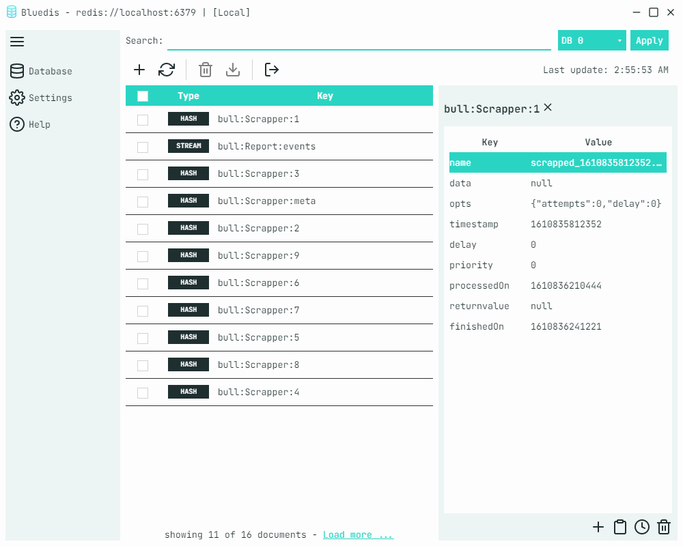This screenshot has width=683, height=546.
Task: Toggle the select all checkbox in header
Action: pyautogui.click(x=143, y=96)
